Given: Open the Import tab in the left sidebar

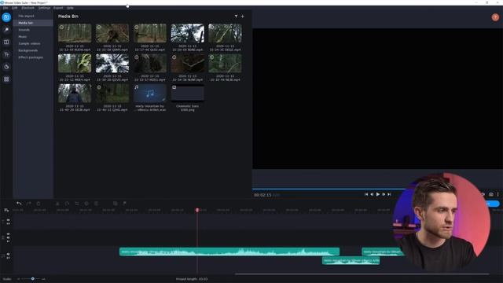Looking at the screenshot, I should click(x=6, y=17).
